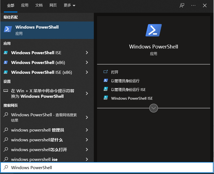Expand the Win + X settings result arrow
214x174 pixels.
click(x=87, y=93)
